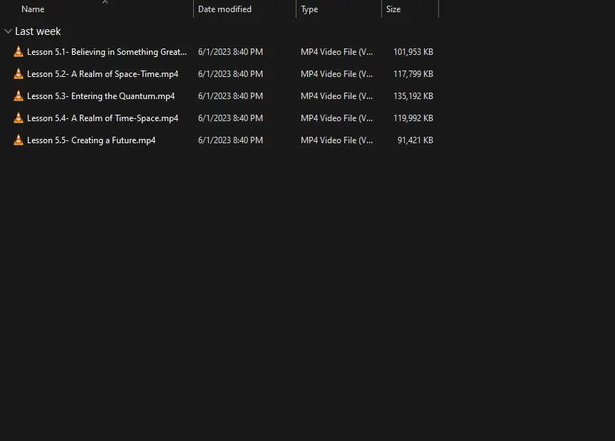Select Lesson 5.4- A Realm of Time-Space.mp4 name
The image size is (615, 441).
coord(103,118)
